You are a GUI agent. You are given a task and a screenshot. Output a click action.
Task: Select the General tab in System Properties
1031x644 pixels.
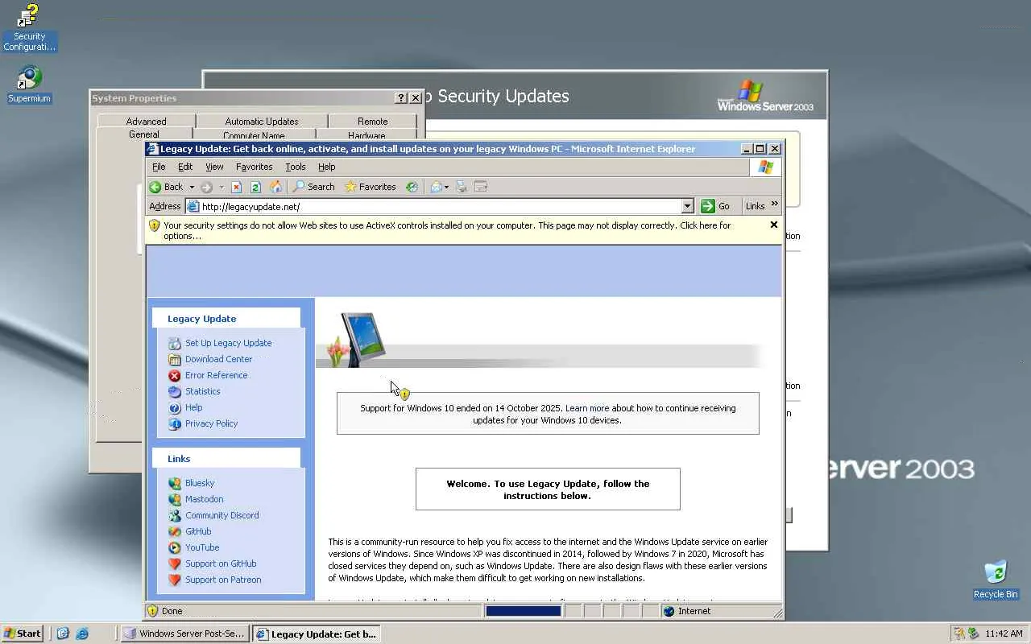point(144,134)
